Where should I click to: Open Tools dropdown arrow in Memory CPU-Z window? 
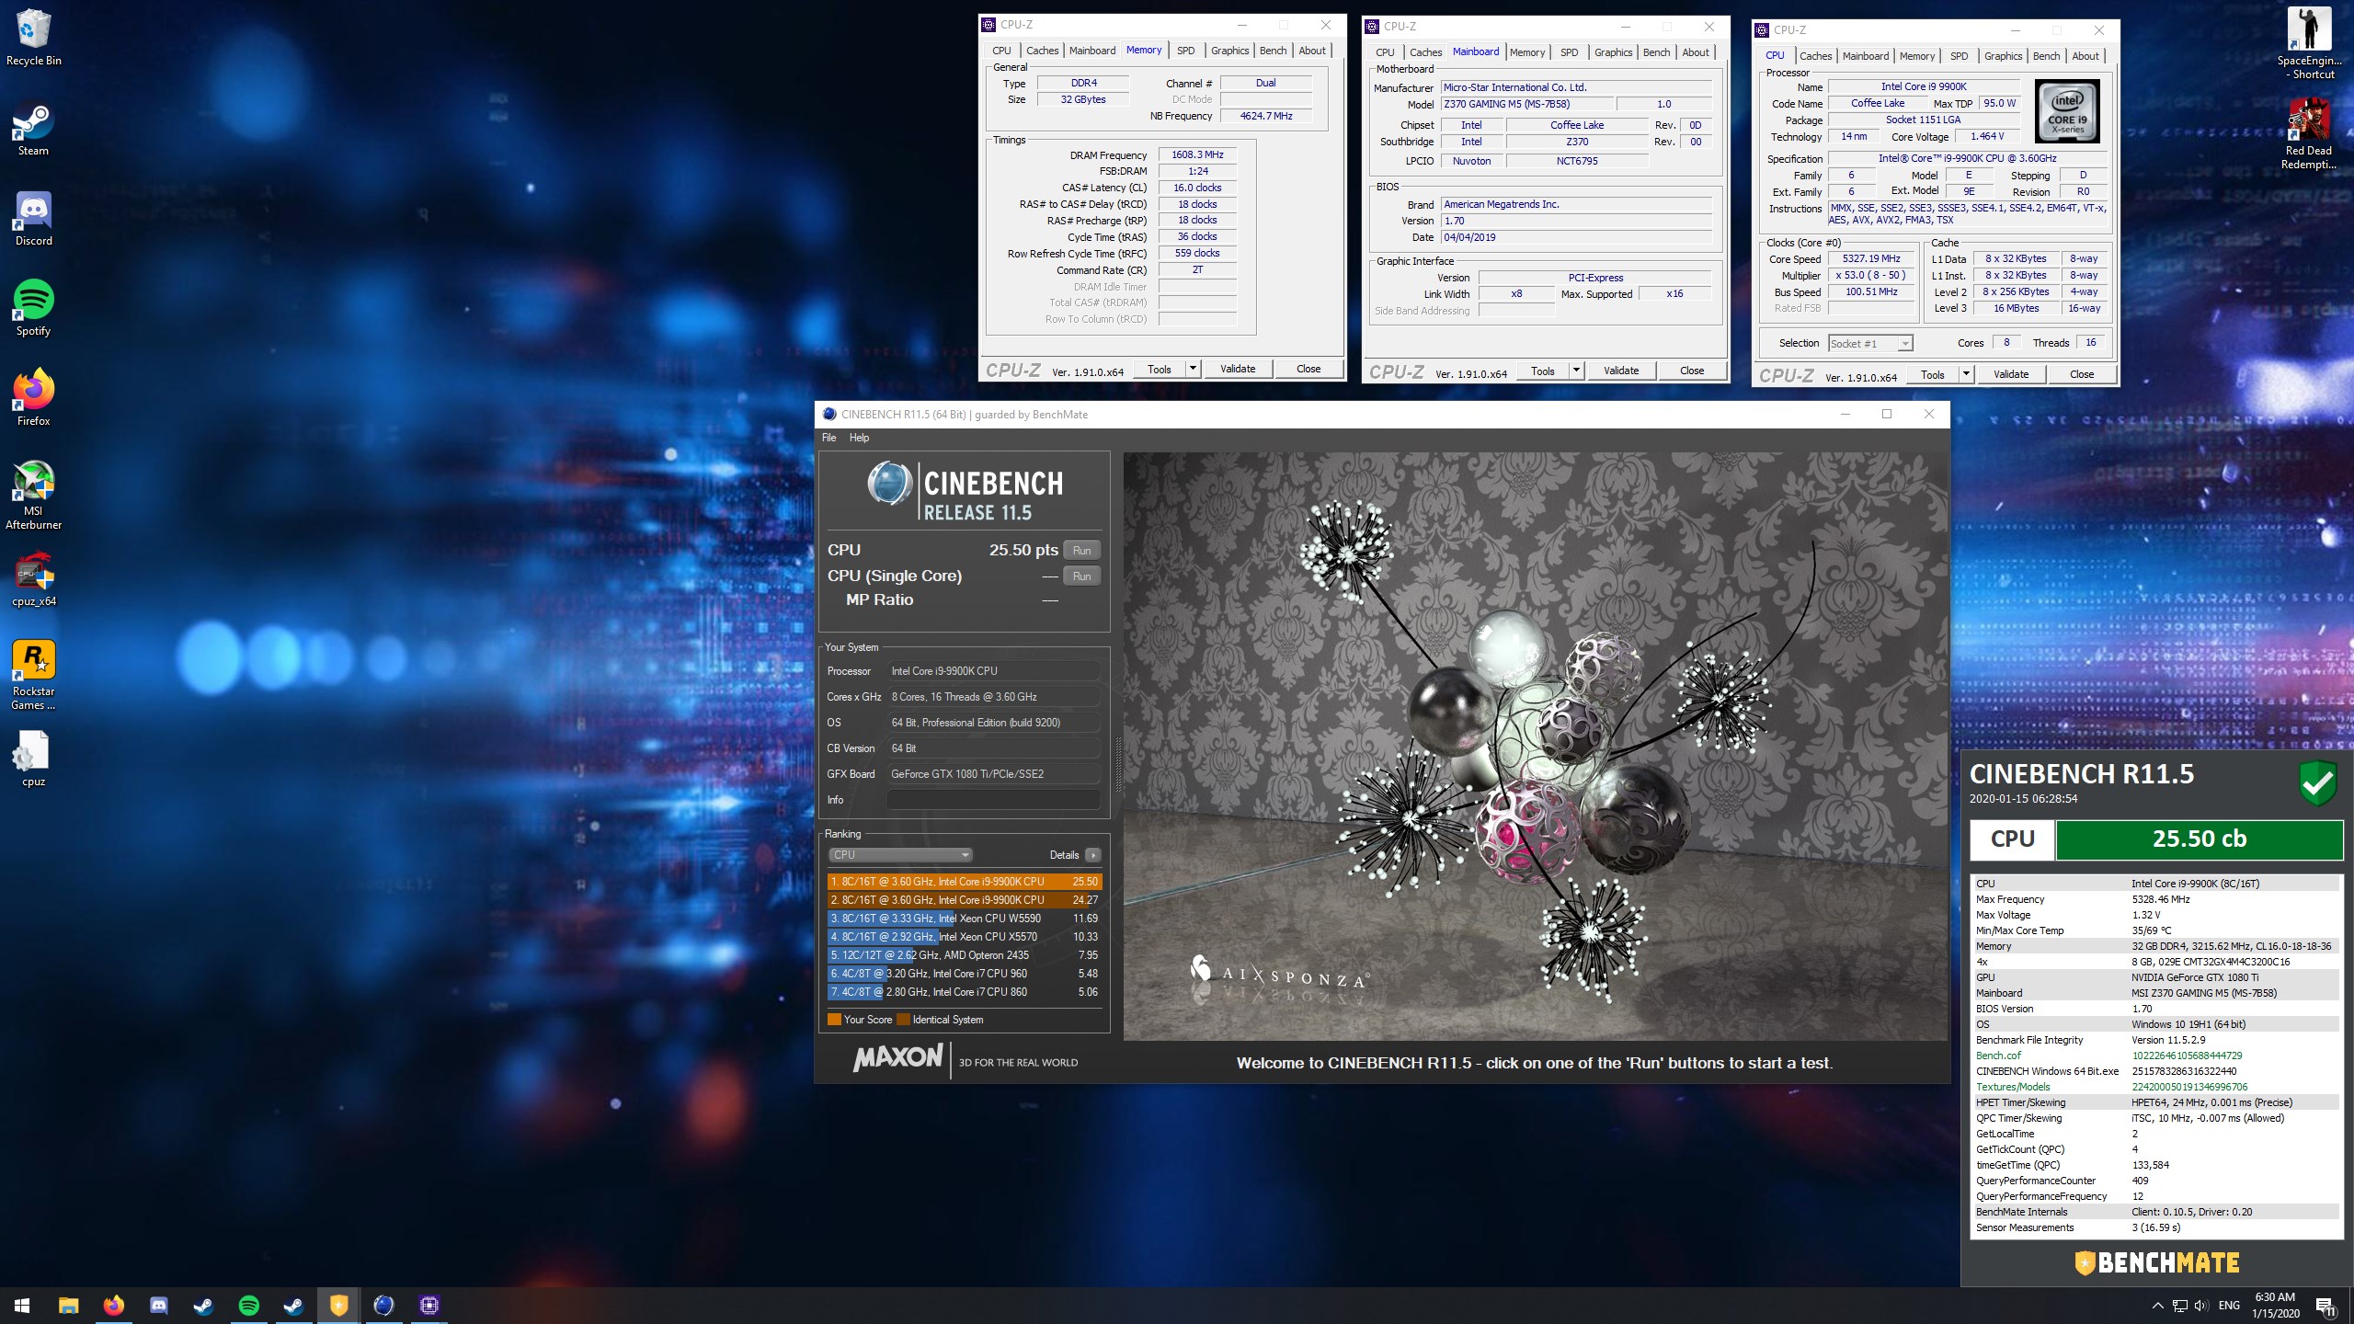point(1193,369)
